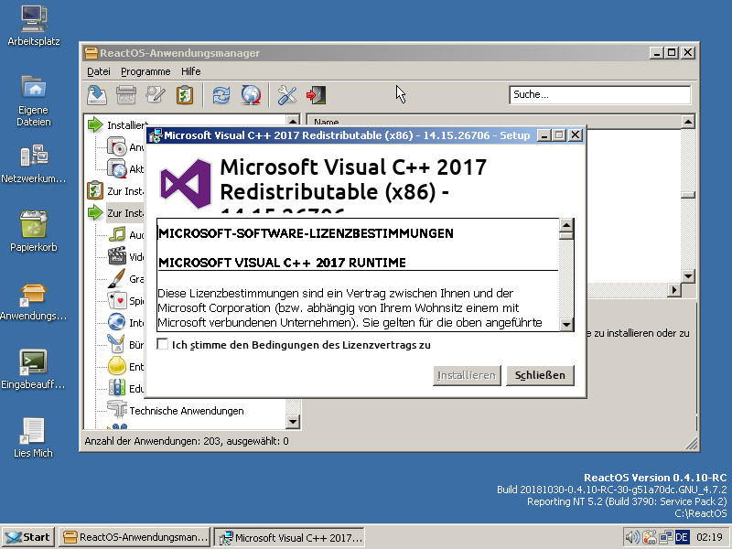Open Eigene Dateien desktop icon
The width and height of the screenshot is (732, 549).
click(x=34, y=102)
